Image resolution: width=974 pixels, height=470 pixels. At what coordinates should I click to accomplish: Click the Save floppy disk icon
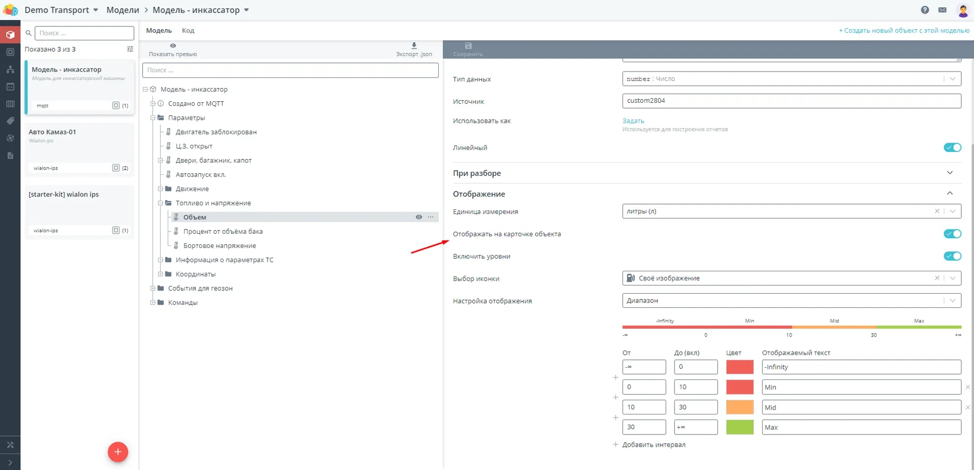tap(468, 46)
